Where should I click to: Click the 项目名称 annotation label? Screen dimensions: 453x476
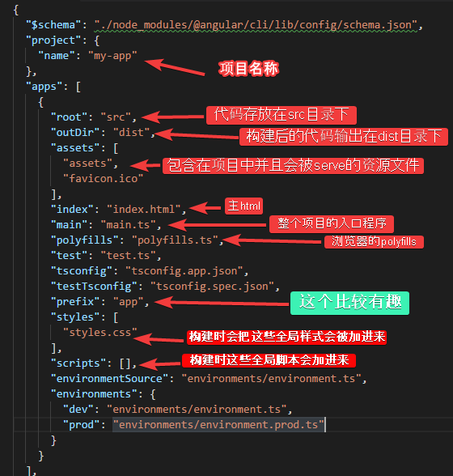point(248,68)
